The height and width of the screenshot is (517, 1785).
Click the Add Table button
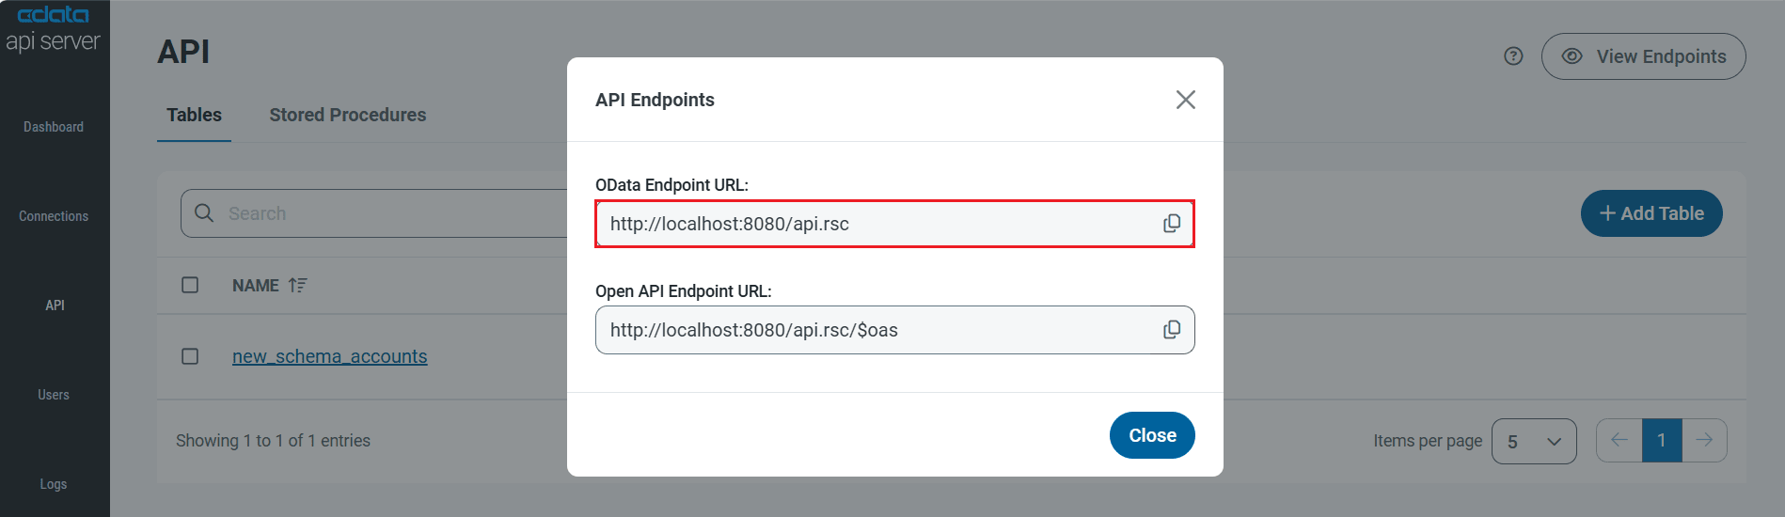click(1651, 213)
